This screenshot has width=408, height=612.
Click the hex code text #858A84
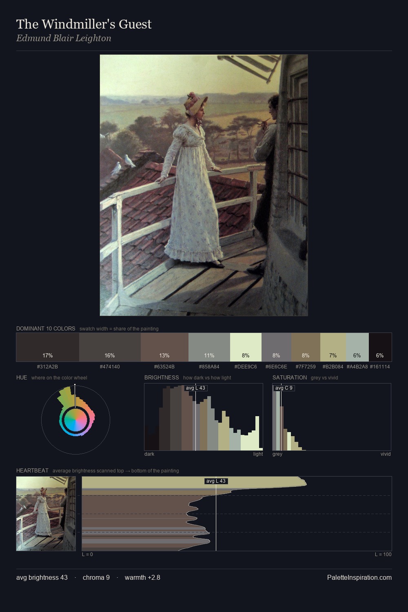pos(209,367)
